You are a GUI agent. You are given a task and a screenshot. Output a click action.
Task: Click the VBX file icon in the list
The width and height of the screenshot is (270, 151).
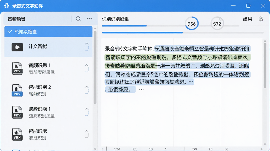pos(17,134)
